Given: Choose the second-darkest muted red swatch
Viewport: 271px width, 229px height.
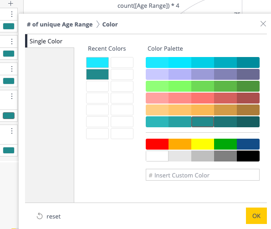Looking at the screenshot, I should click(x=225, y=98).
